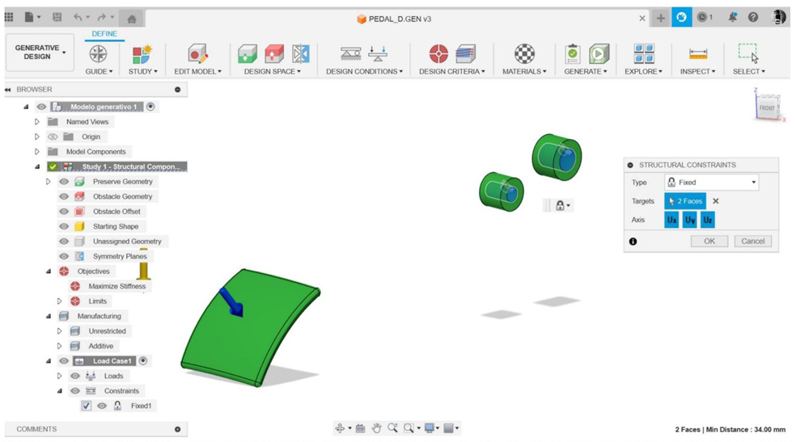Click the Inspect measure ruler icon
The image size is (796, 442).
[697, 53]
